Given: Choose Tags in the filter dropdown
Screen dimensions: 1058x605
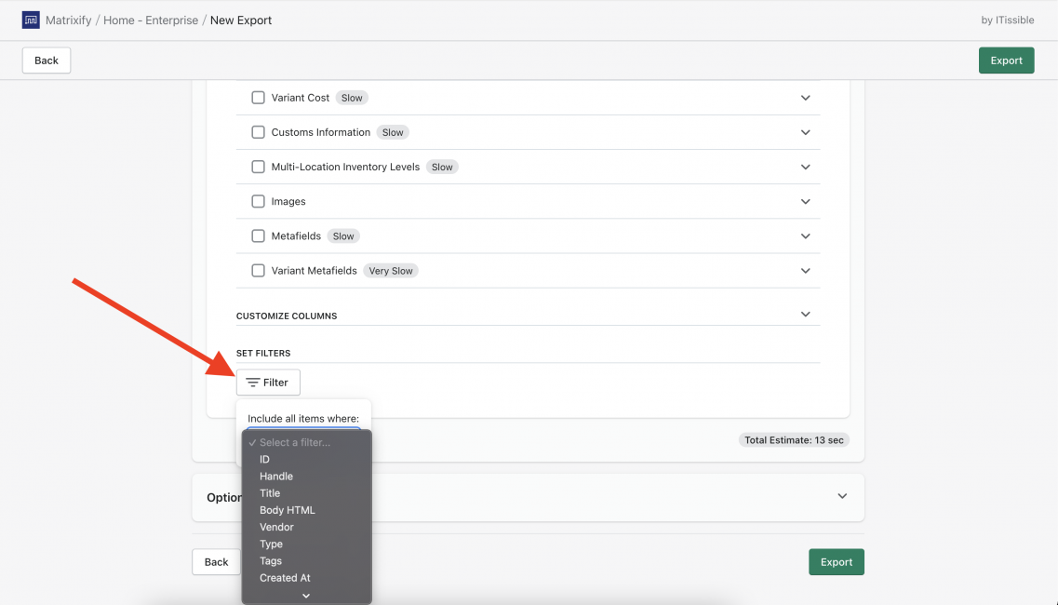Looking at the screenshot, I should pos(270,560).
